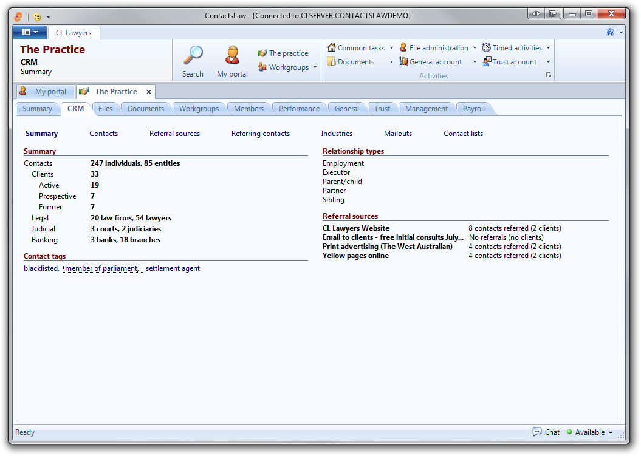Open the Industries link
Viewport: 641px width, 456px height.
[337, 134]
